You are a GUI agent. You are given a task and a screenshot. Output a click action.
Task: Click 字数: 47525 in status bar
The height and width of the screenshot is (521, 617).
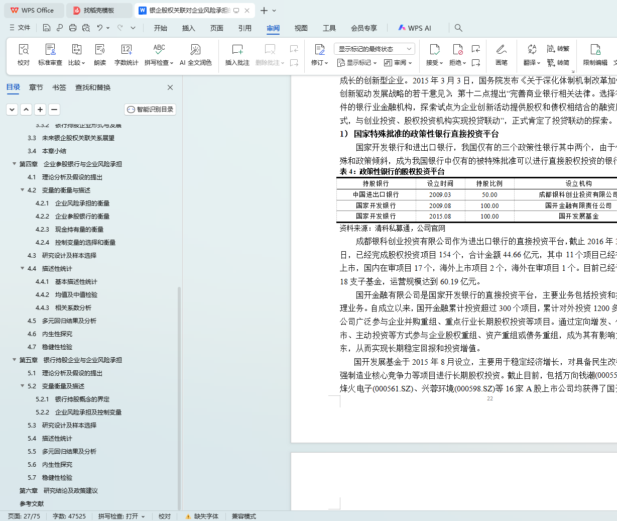click(69, 516)
